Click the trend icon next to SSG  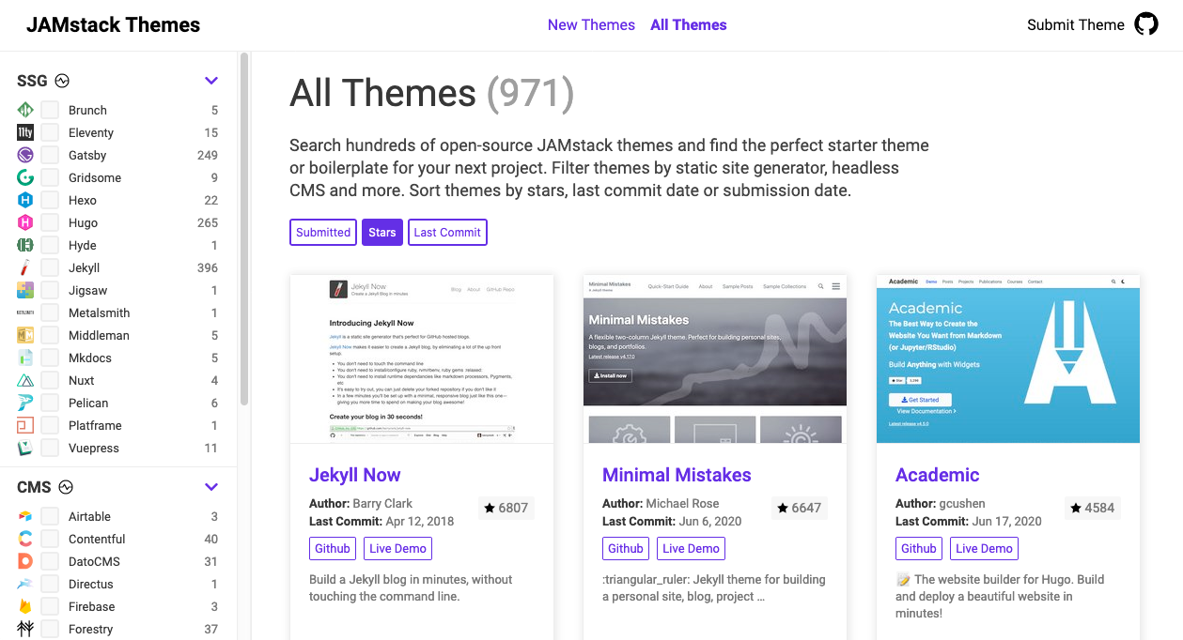click(x=62, y=81)
